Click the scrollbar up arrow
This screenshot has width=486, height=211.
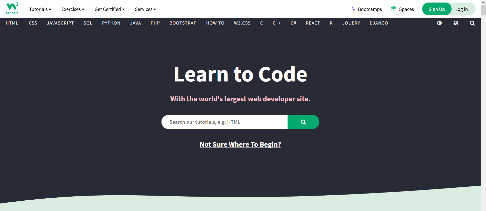click(x=483, y=3)
